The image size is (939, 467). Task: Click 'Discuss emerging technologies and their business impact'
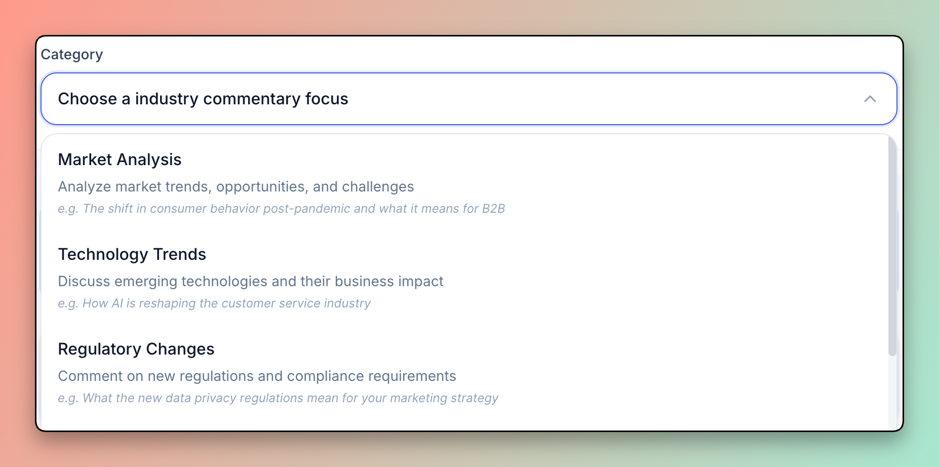[x=250, y=282]
